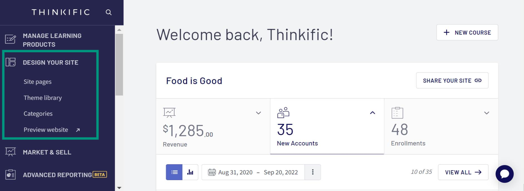Open Site pages in sidebar
Screen dimensions: 524x191
coord(37,82)
